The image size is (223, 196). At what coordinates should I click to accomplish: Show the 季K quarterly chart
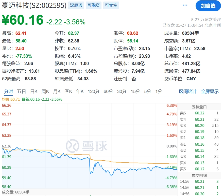pos(68,92)
